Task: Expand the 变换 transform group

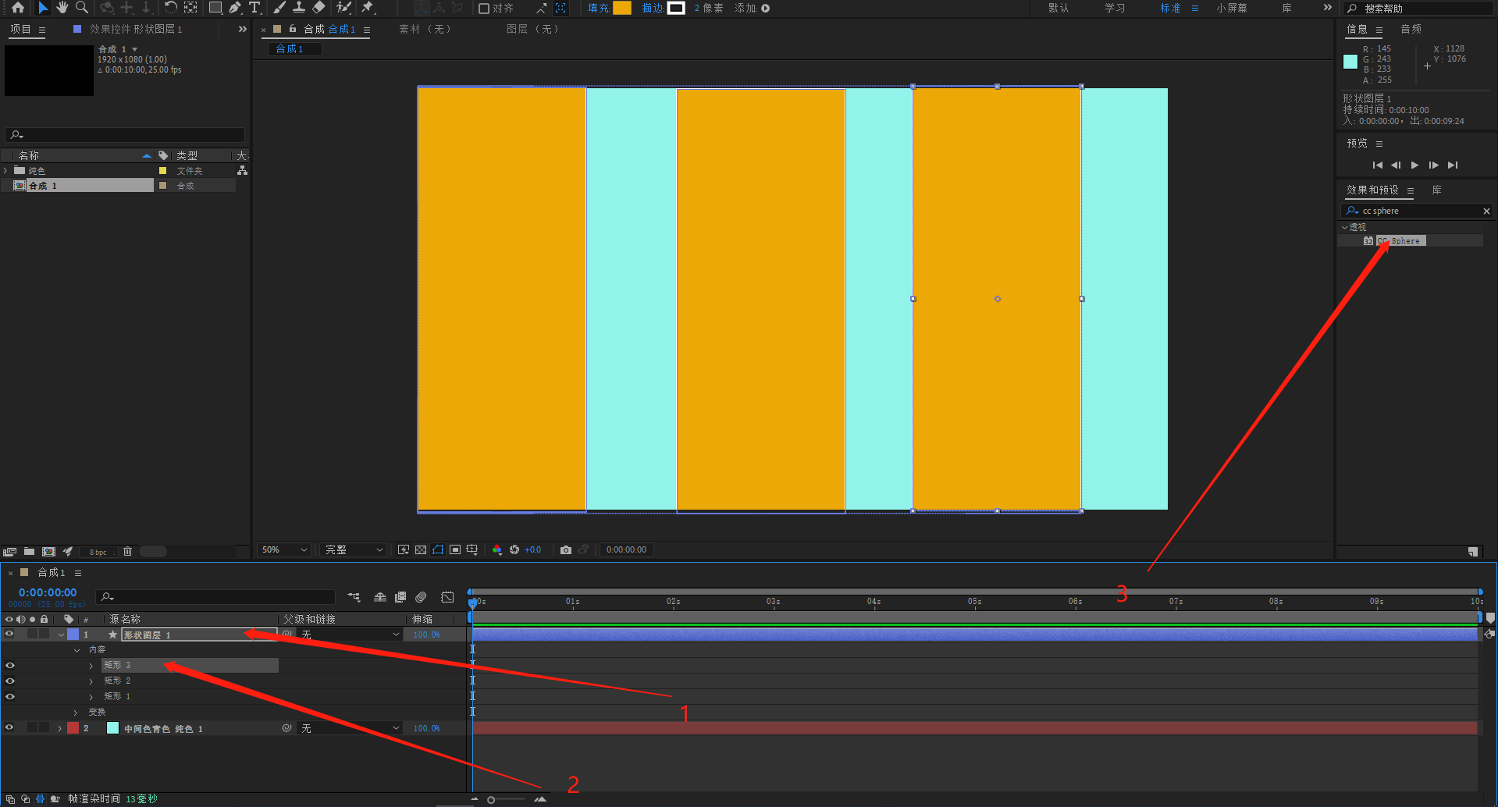Action: (76, 713)
